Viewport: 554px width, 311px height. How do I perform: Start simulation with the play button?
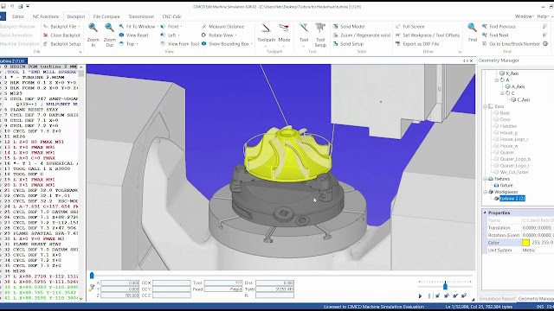coord(420,295)
